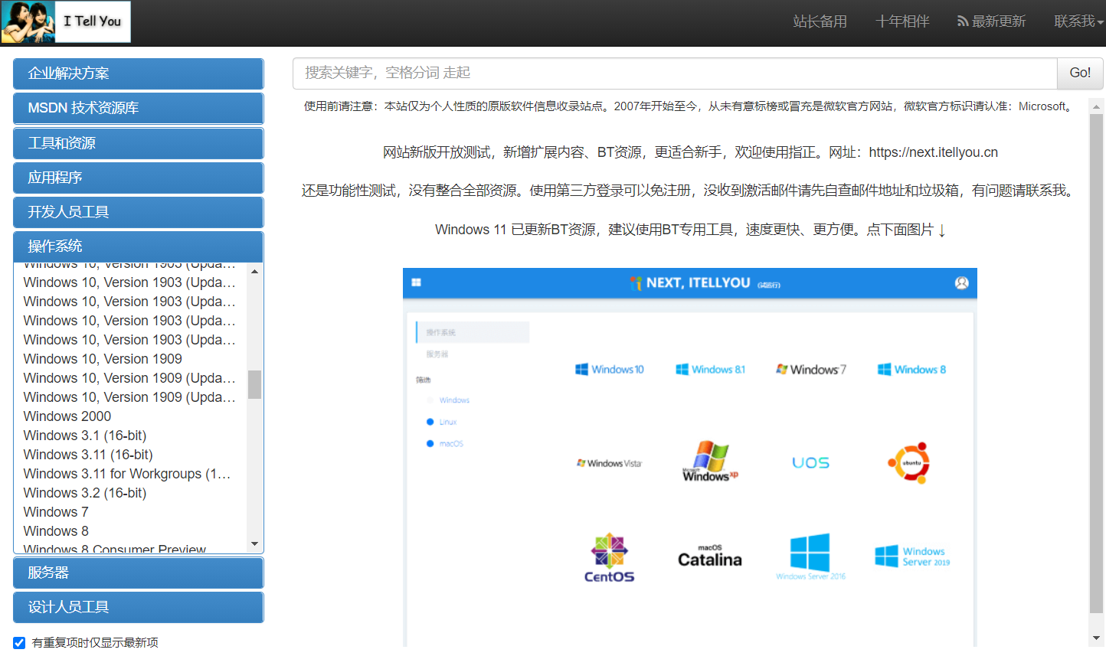Click the grid menu icon in banner
This screenshot has height=656, width=1106.
click(417, 282)
